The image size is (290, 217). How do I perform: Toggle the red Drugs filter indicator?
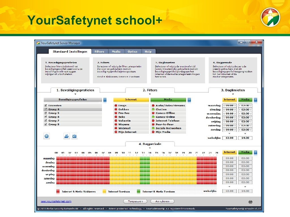click(x=116, y=106)
